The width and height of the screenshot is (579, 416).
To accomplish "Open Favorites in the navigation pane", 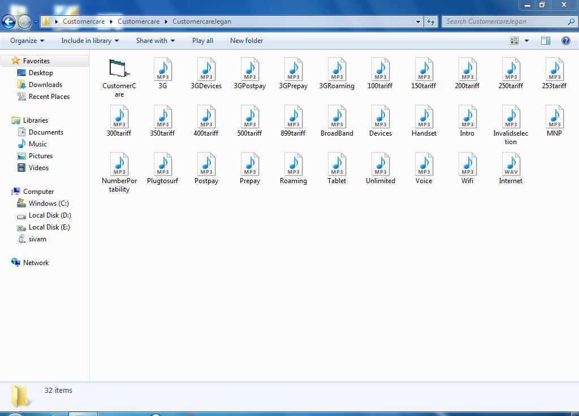I will click(x=36, y=61).
